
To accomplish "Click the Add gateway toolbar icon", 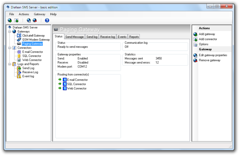I will (x=10, y=20).
